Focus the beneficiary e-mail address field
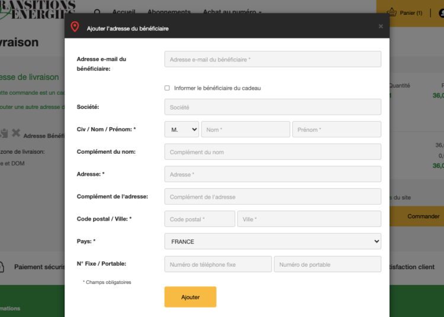The height and width of the screenshot is (317, 444). [272, 59]
